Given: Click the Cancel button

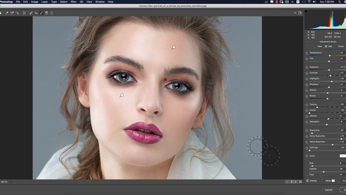Looking at the screenshot, I should click(329, 190).
